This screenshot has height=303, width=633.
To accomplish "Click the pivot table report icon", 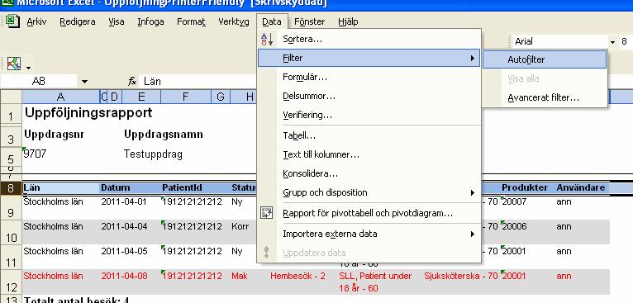I will (x=267, y=213).
